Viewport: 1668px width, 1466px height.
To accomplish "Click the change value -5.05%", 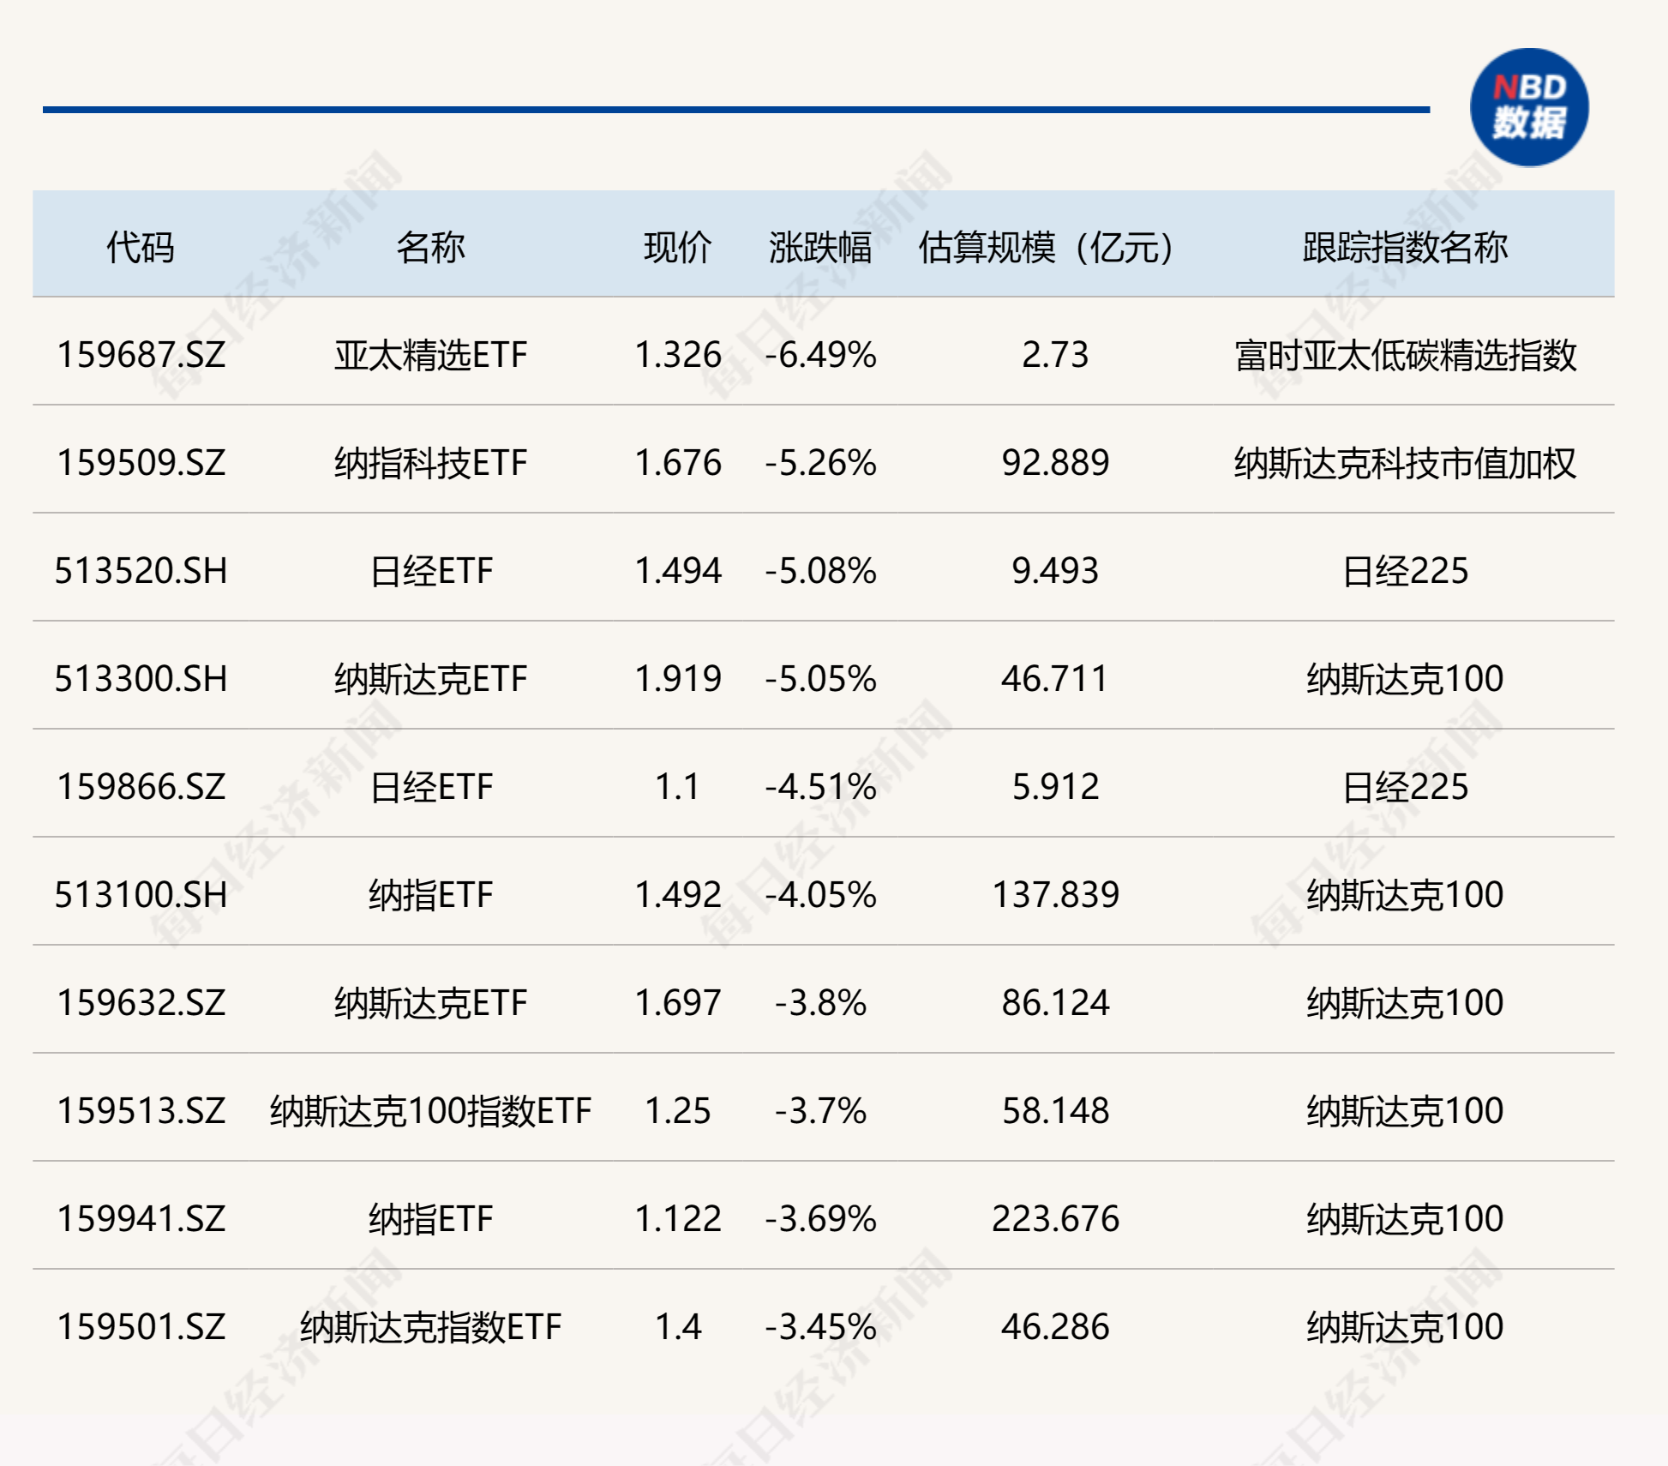I will (x=820, y=679).
